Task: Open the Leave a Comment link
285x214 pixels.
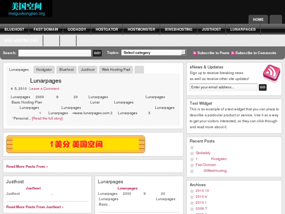Action: point(44,89)
